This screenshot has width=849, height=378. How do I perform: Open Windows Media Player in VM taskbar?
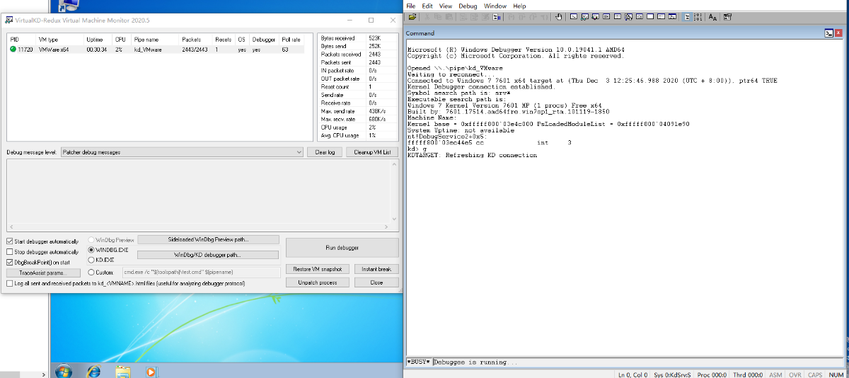pos(151,371)
